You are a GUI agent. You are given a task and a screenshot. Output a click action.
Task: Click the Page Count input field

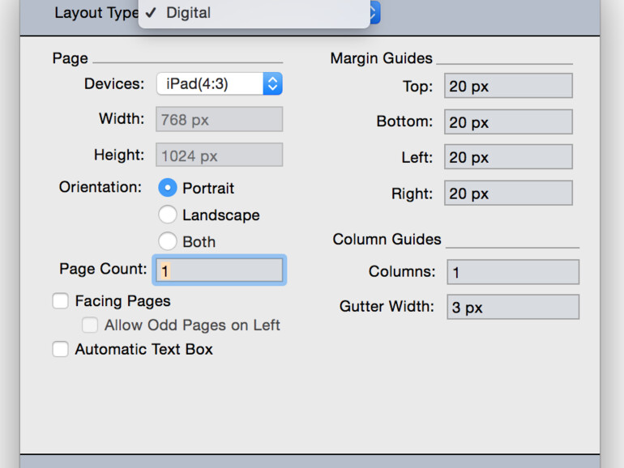[x=219, y=270]
